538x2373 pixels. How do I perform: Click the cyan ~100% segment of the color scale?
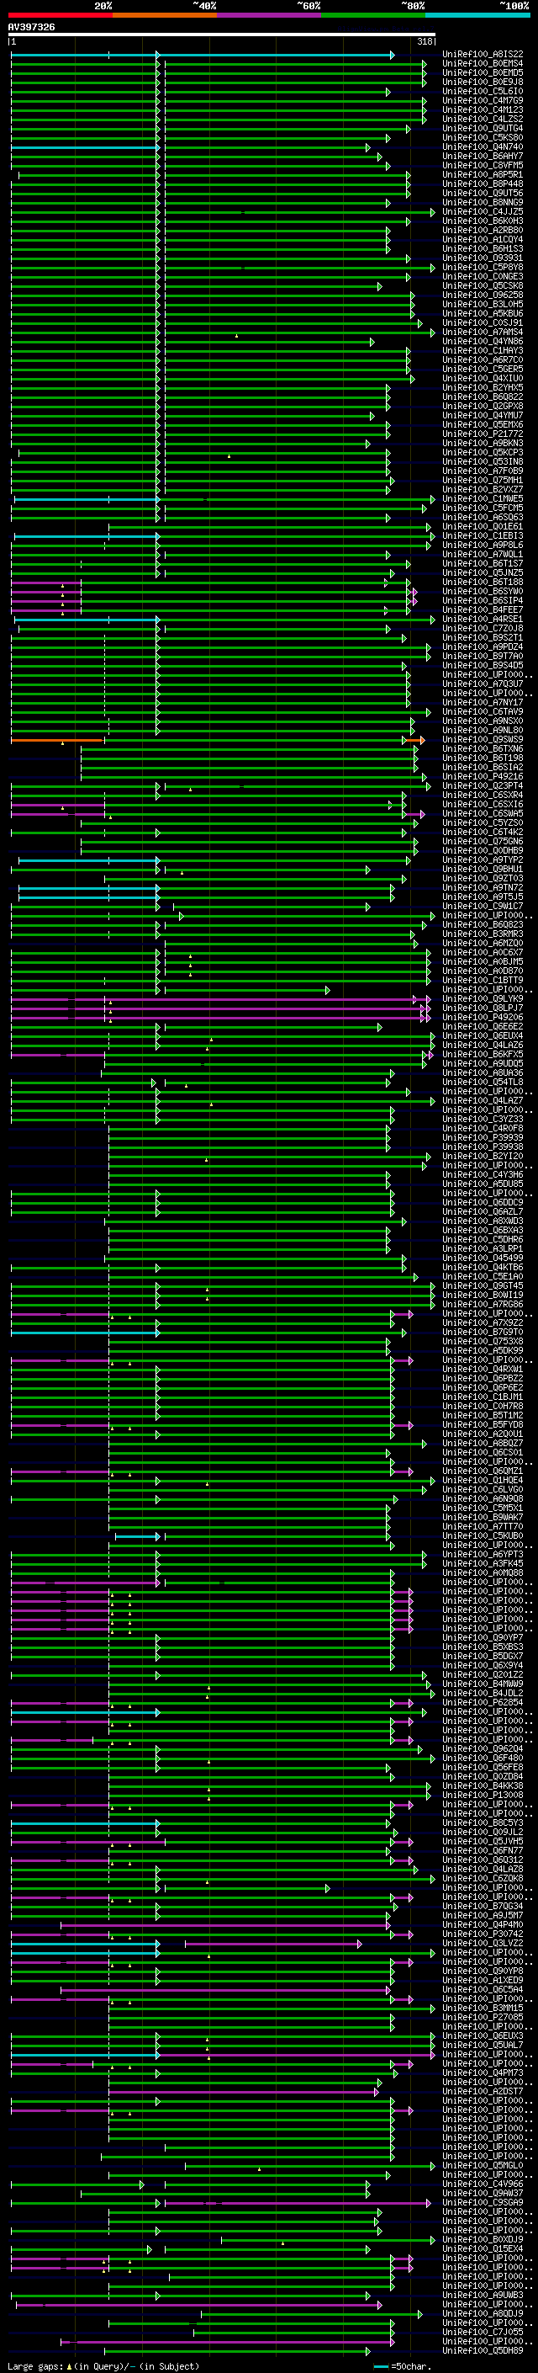477,15
